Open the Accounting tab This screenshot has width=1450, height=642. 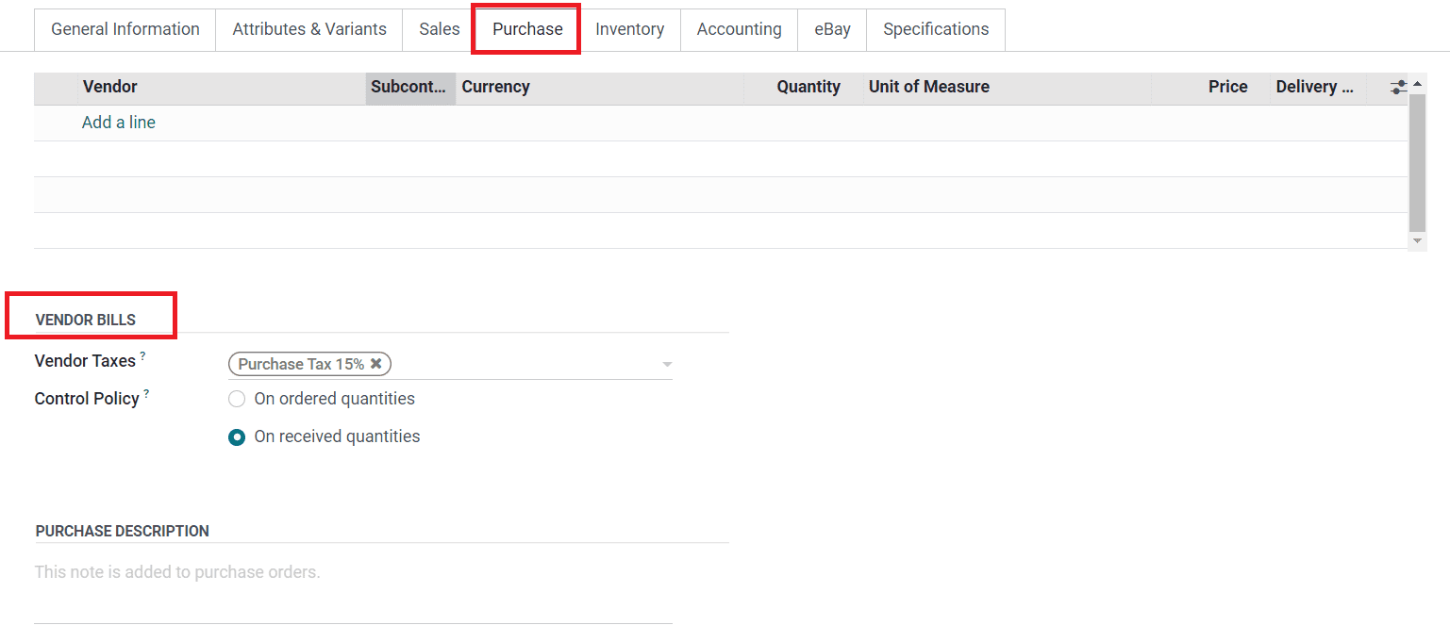click(739, 29)
